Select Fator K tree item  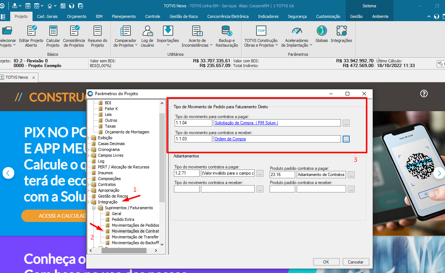[111, 109]
